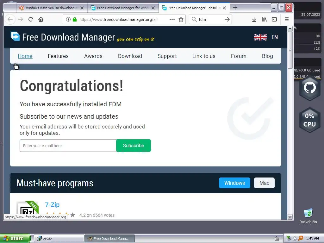Close the active Free Download Manager absolute tab
This screenshot has height=243, width=324.
click(224, 8)
